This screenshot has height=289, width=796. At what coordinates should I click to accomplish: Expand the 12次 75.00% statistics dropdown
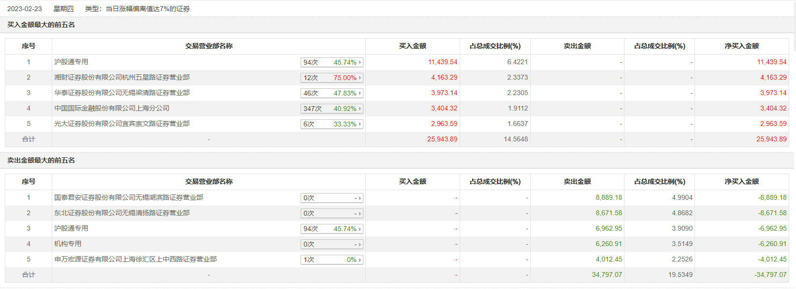[x=360, y=78]
